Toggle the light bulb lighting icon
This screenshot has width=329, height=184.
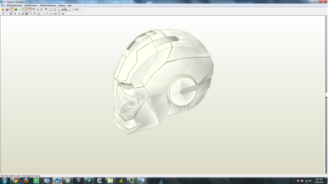point(12,10)
